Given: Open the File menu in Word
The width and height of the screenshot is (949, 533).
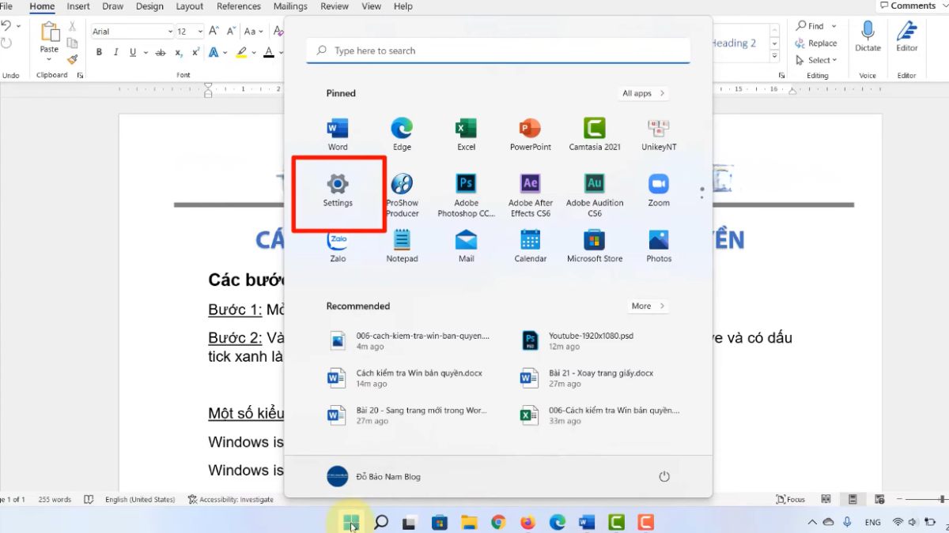Looking at the screenshot, I should click(6, 6).
